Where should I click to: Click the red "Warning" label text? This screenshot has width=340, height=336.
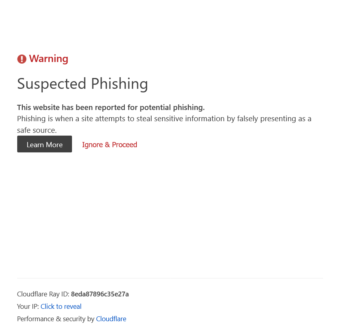48,59
